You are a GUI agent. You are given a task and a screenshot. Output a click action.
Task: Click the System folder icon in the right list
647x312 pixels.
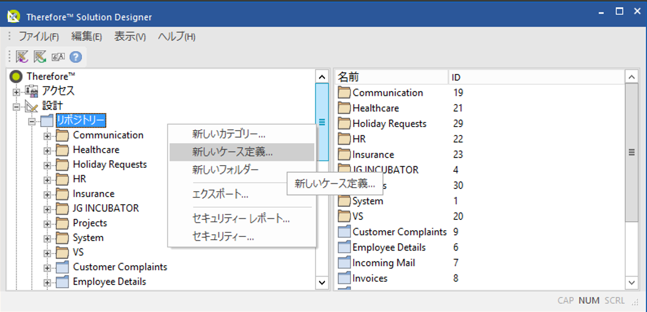344,201
